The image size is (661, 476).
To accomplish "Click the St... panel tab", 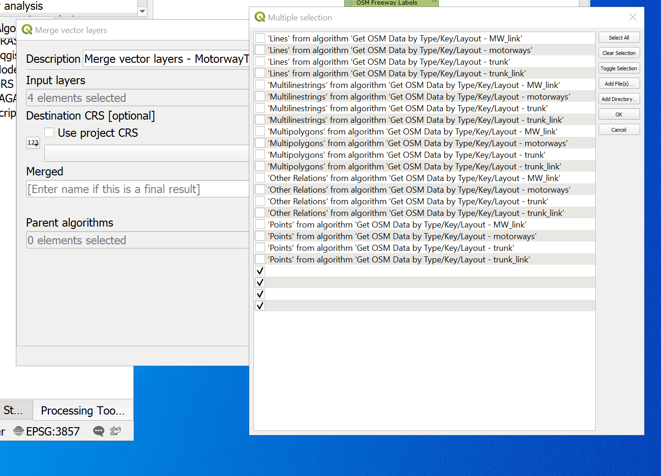I will pyautogui.click(x=14, y=410).
